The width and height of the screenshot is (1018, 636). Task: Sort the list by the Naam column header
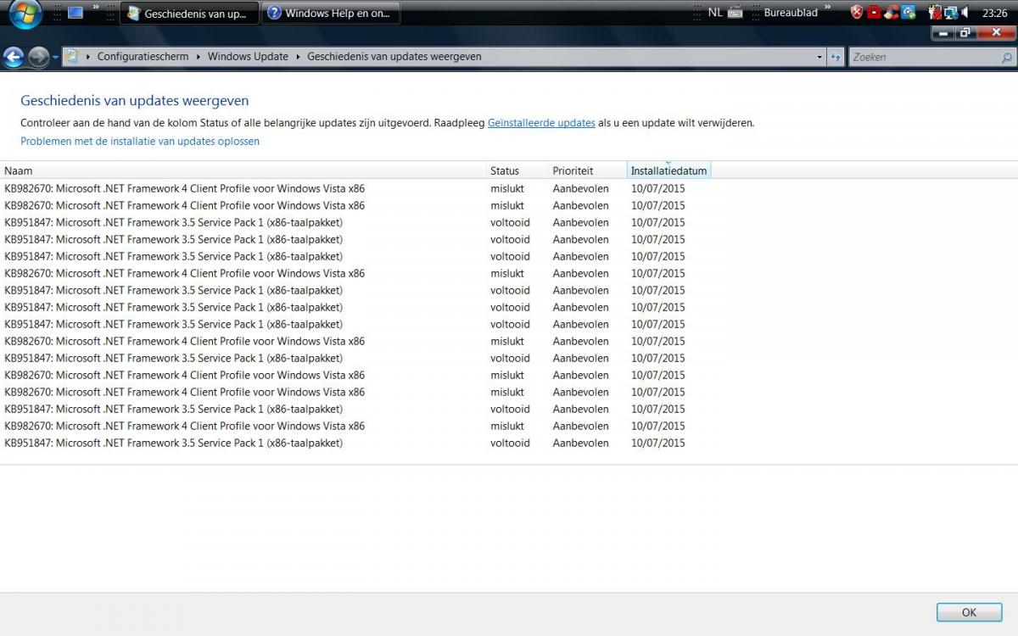coord(243,170)
